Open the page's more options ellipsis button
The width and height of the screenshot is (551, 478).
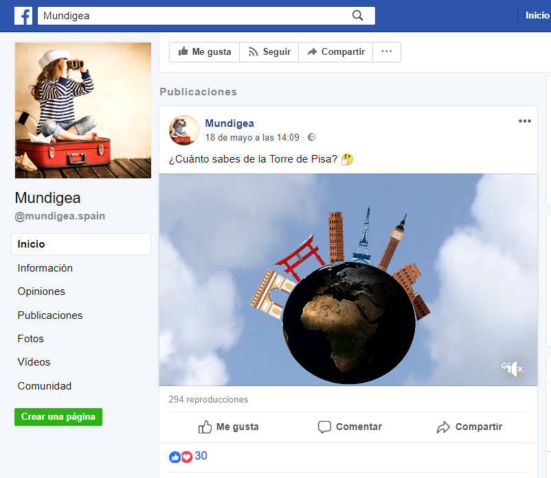[387, 52]
